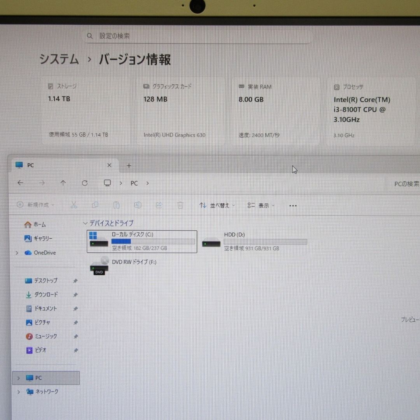Unpin ダウンロード from Quick Access

pyautogui.click(x=75, y=294)
